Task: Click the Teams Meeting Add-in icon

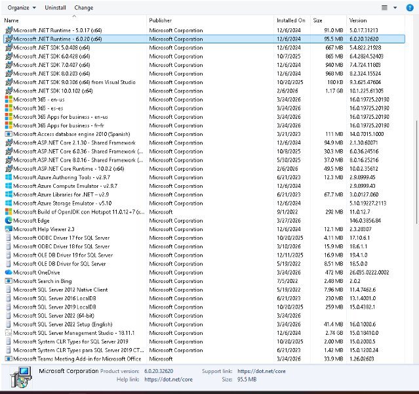Action: [9, 359]
